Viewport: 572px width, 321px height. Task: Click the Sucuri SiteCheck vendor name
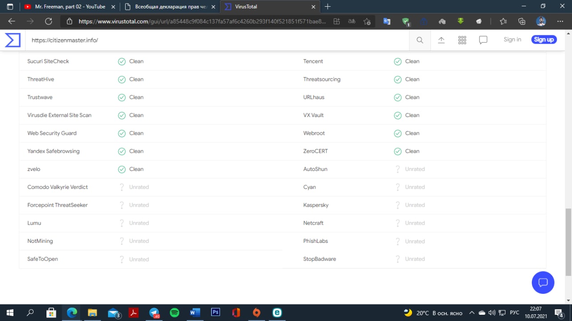pyautogui.click(x=48, y=61)
